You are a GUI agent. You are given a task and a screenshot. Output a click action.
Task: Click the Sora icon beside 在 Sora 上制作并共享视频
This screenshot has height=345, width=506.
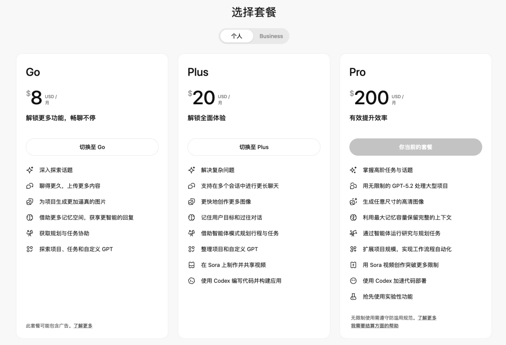coord(191,265)
